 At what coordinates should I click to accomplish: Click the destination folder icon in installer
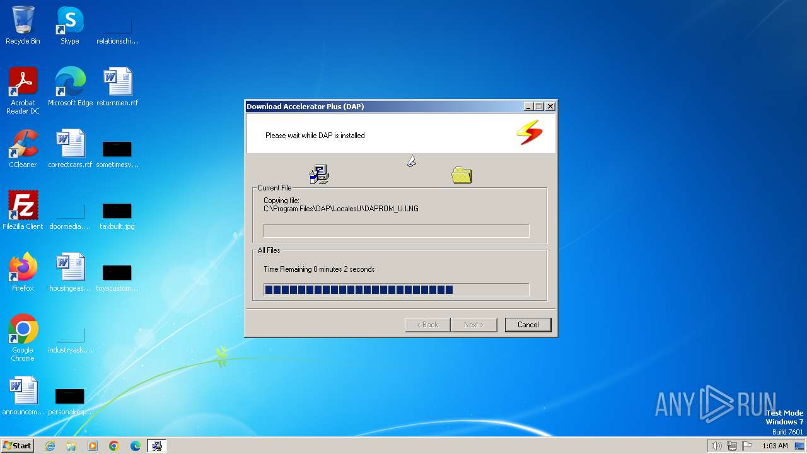tap(462, 175)
